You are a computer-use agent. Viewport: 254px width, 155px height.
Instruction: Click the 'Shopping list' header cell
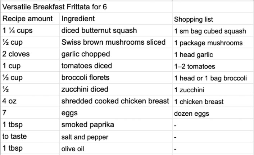(213, 19)
